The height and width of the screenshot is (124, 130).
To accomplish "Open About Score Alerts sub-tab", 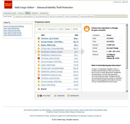I will 56,17.
